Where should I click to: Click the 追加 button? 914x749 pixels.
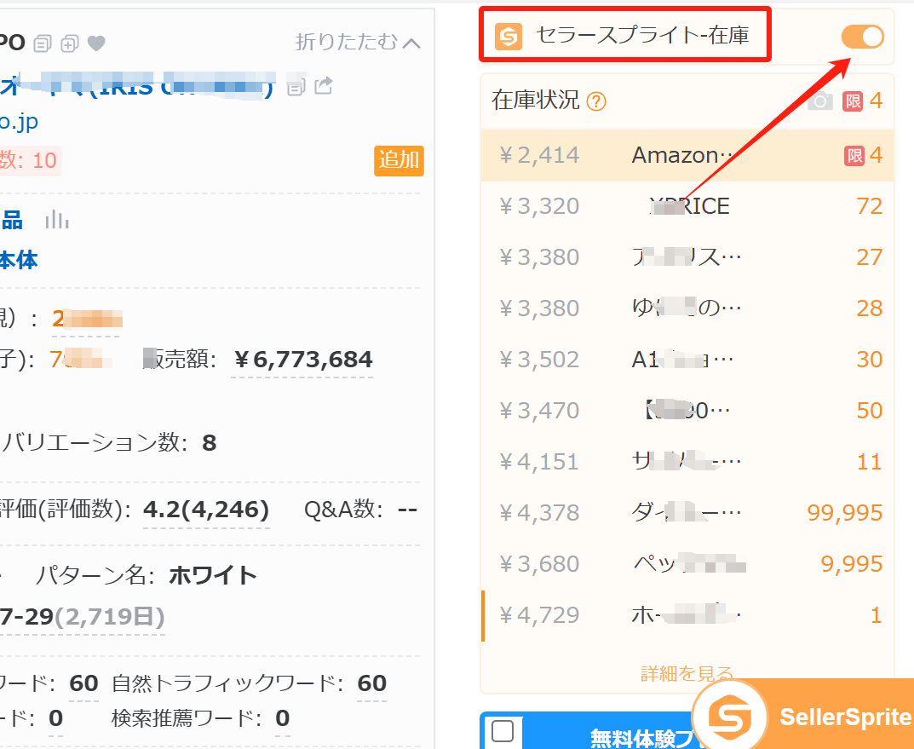398,161
